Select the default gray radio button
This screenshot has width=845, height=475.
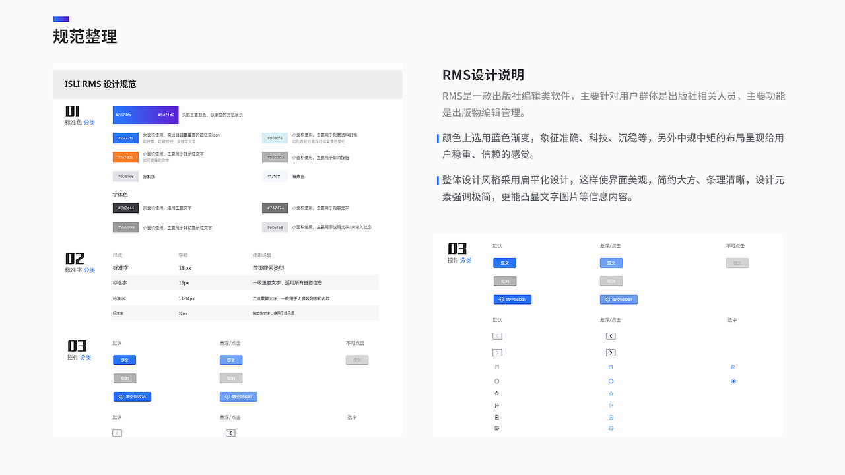497,381
